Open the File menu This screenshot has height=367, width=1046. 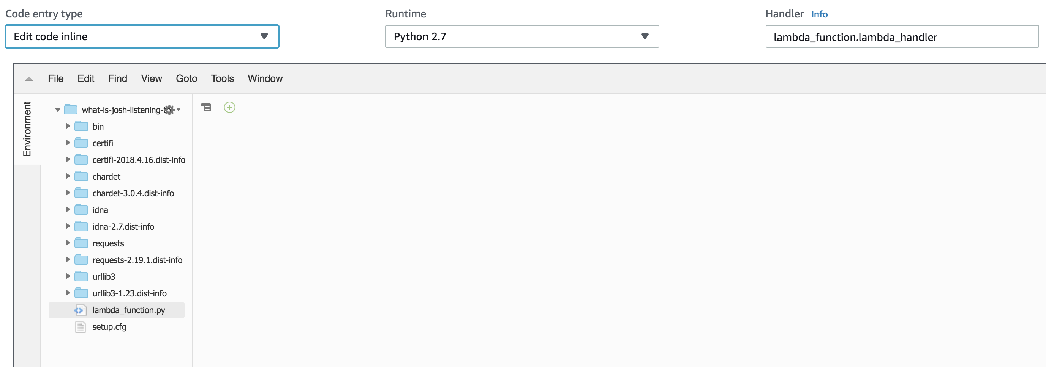[x=55, y=78]
